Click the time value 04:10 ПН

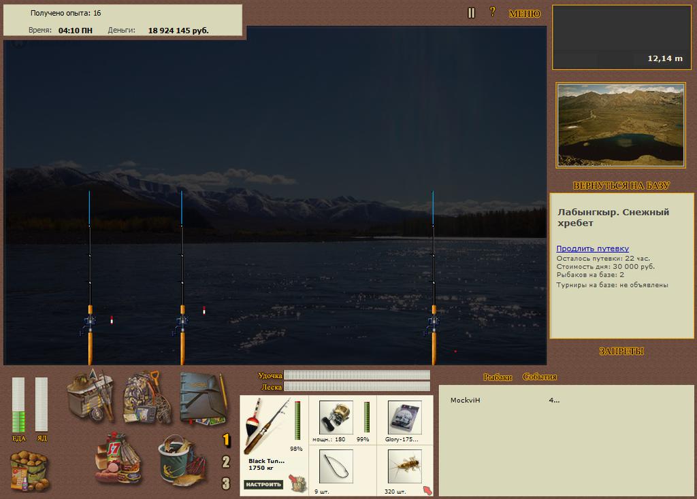pyautogui.click(x=76, y=31)
